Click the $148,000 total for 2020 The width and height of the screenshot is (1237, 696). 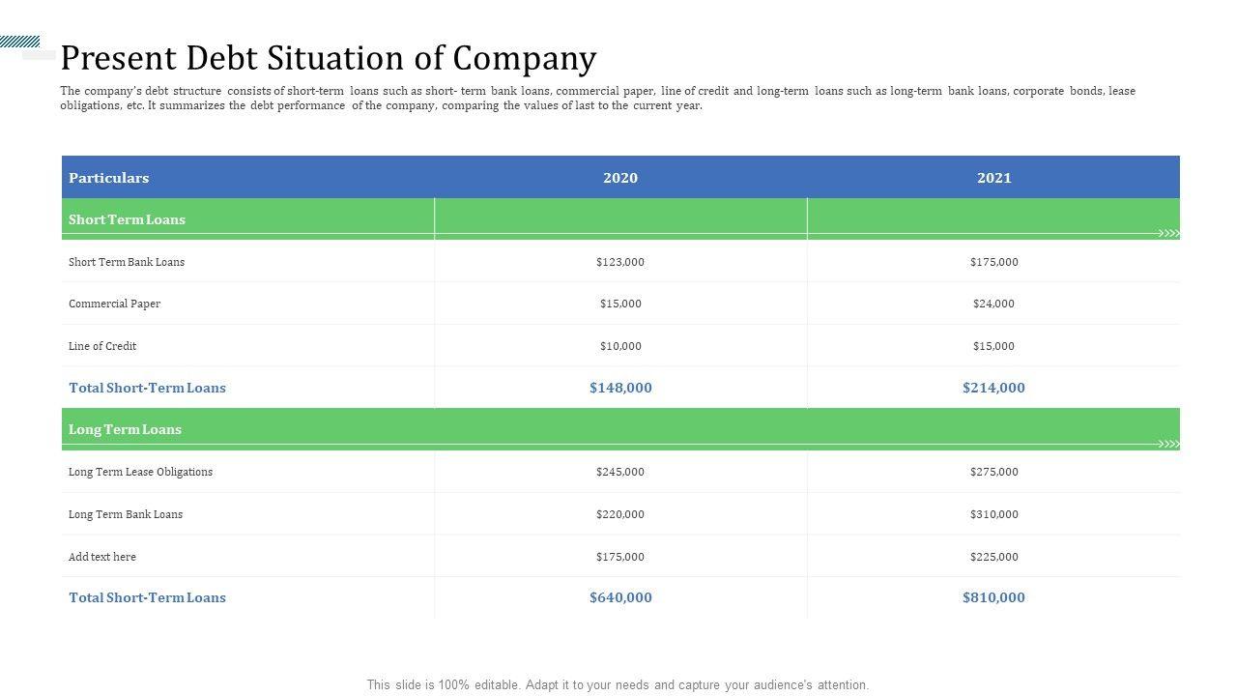(x=620, y=388)
